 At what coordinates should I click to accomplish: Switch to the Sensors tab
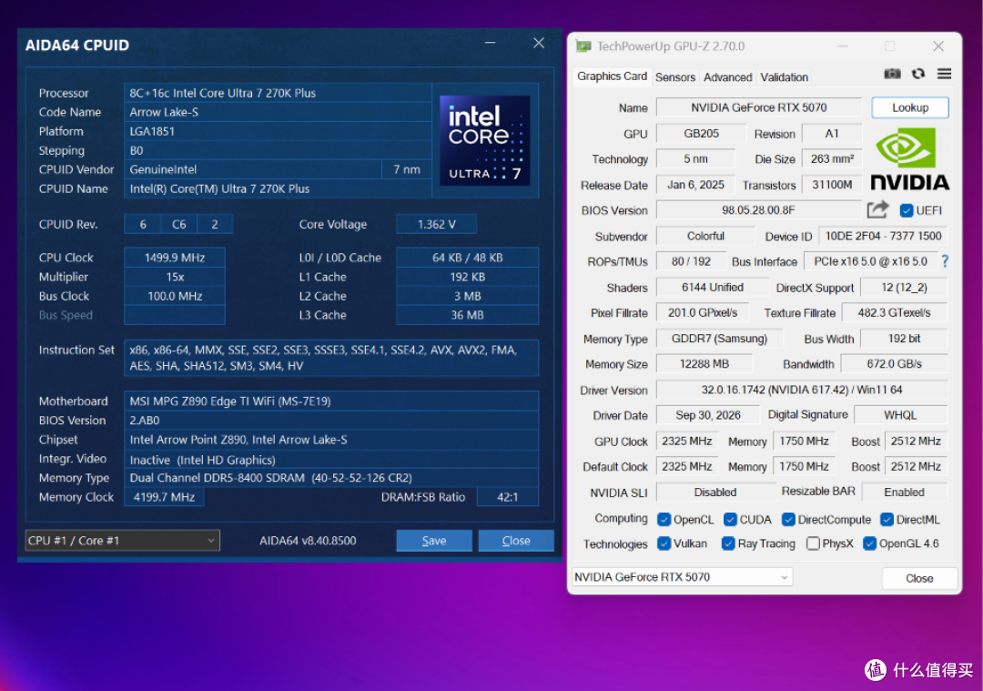click(675, 77)
